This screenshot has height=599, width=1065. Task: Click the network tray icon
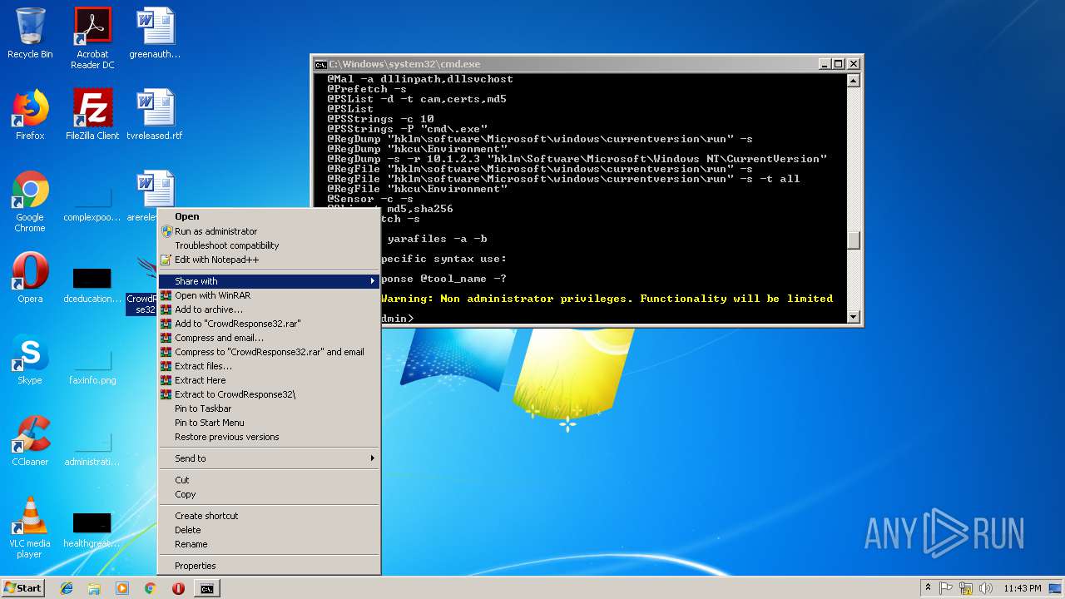coord(966,588)
